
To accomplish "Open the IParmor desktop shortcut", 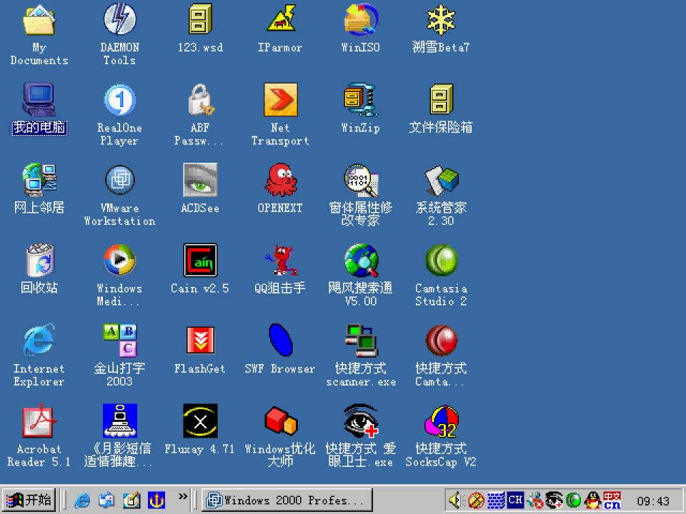I will pyautogui.click(x=280, y=20).
